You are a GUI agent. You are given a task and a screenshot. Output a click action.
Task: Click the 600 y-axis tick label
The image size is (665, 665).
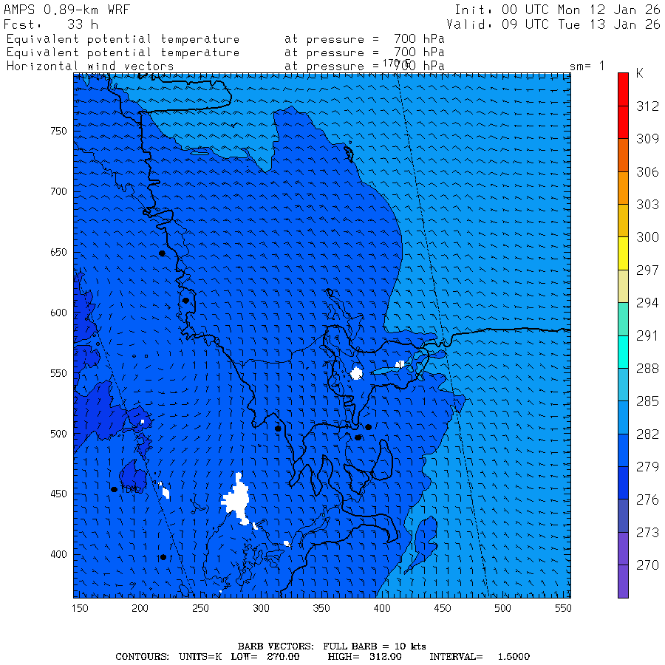pyautogui.click(x=58, y=313)
